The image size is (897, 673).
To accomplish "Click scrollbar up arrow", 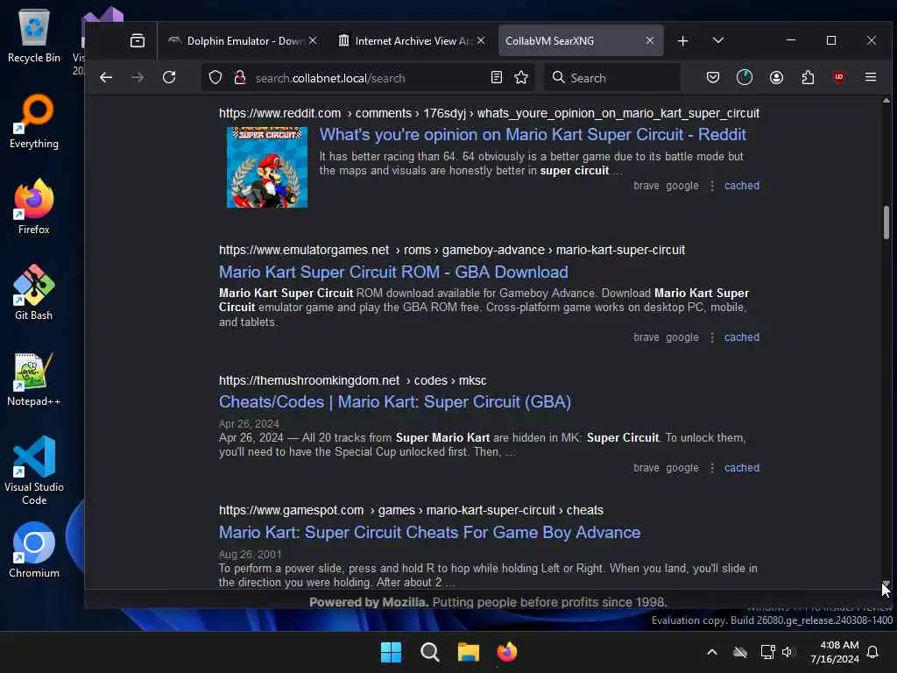I will click(x=886, y=100).
